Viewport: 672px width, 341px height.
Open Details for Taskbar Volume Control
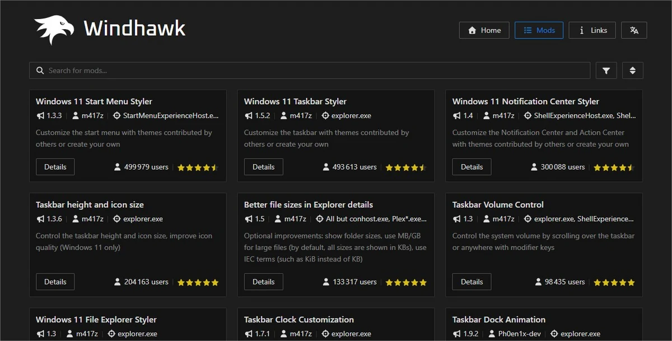(x=472, y=282)
